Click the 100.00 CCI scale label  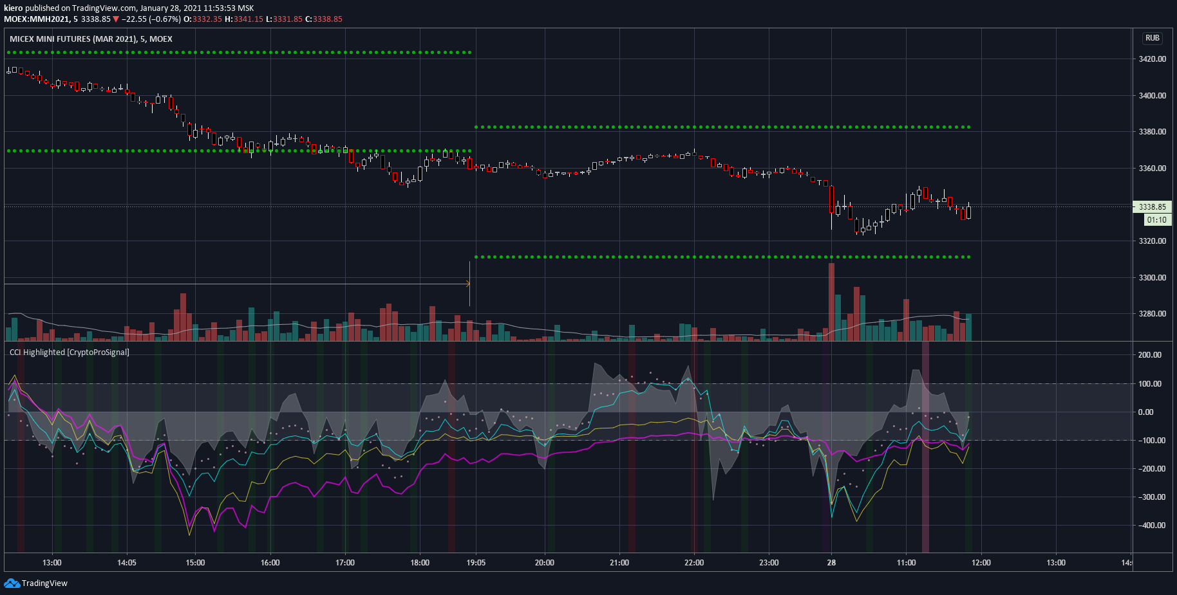[x=1150, y=384]
